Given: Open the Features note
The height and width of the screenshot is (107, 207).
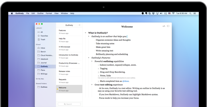Looking at the screenshot, I should [x=69, y=32].
